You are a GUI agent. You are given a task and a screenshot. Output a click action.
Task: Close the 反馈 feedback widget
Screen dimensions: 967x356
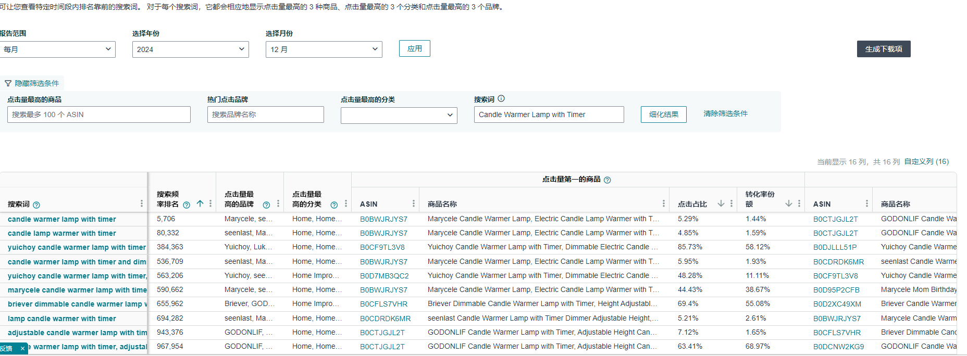point(22,349)
